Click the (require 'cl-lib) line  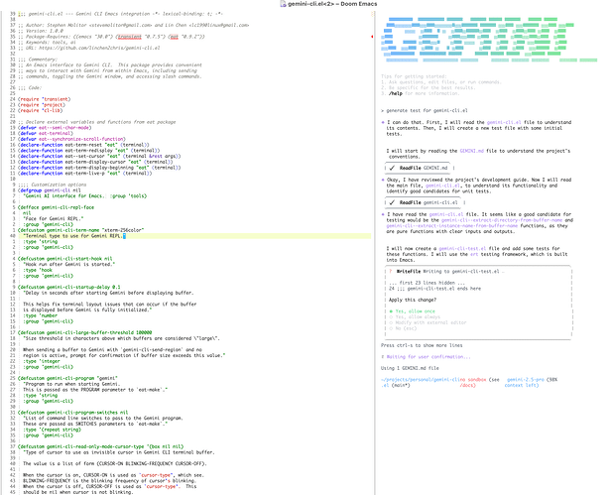coord(40,111)
